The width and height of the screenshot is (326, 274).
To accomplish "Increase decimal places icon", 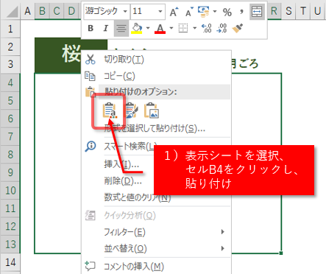I will [x=207, y=29].
